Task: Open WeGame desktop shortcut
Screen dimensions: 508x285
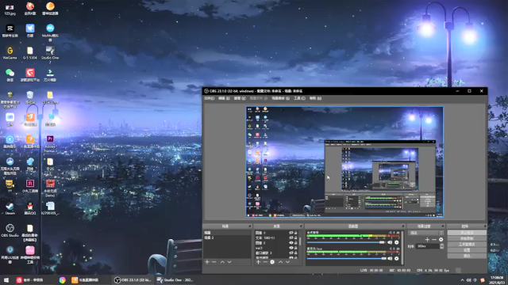Action: pyautogui.click(x=10, y=53)
